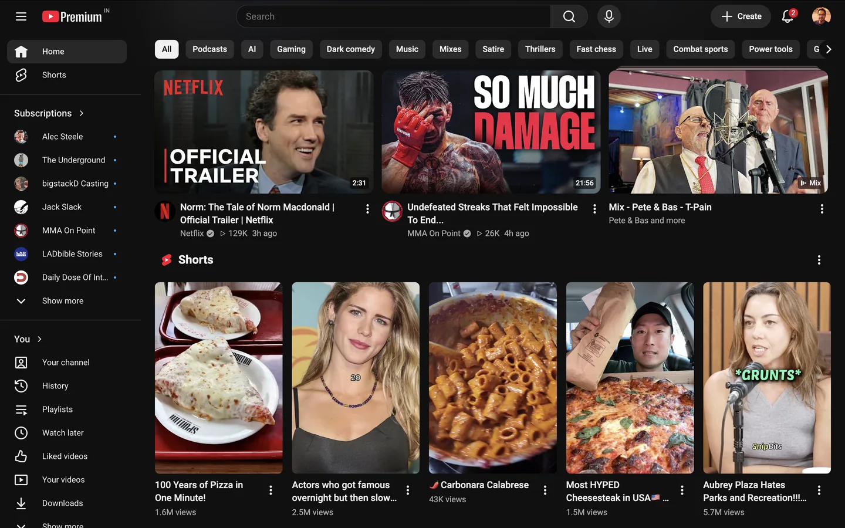Start voice search with microphone icon
This screenshot has height=528, width=845.
[609, 16]
